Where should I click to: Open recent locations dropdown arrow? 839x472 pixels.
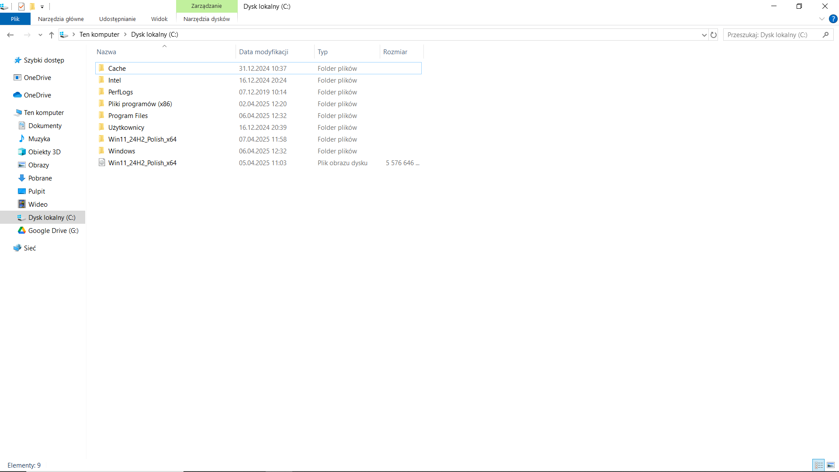tap(40, 35)
